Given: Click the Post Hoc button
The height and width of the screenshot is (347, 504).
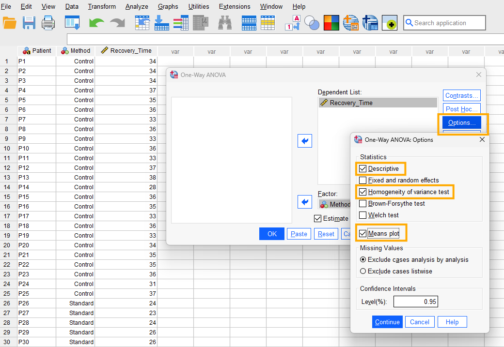Looking at the screenshot, I should [x=462, y=109].
